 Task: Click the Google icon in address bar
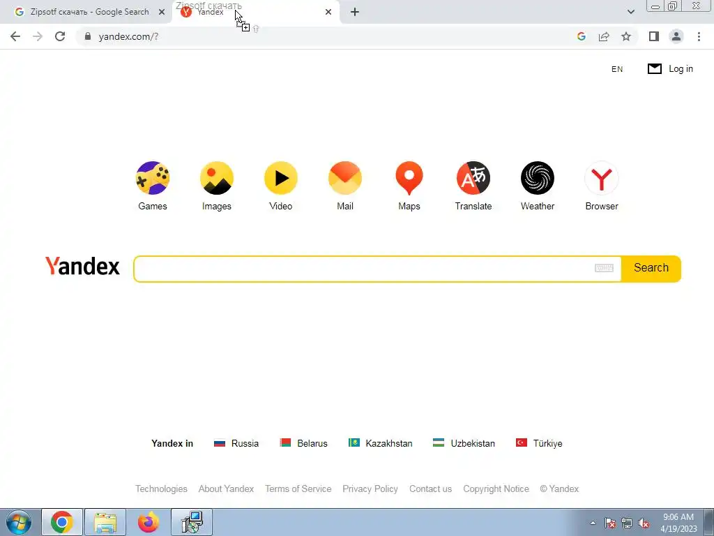581,36
